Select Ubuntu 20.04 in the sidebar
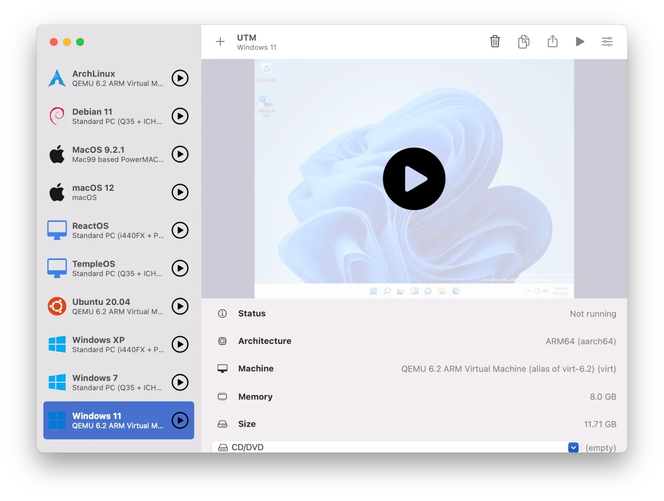The image size is (664, 501). coord(108,306)
